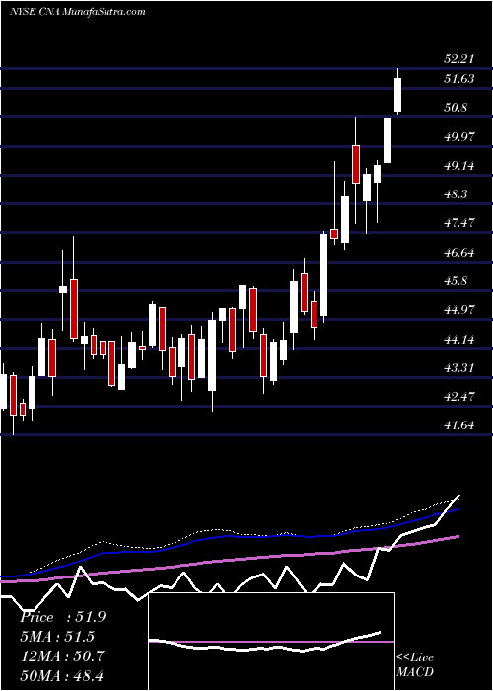This screenshot has width=493, height=691.
Task: Select the 44.97 price level label
Action: click(x=459, y=310)
